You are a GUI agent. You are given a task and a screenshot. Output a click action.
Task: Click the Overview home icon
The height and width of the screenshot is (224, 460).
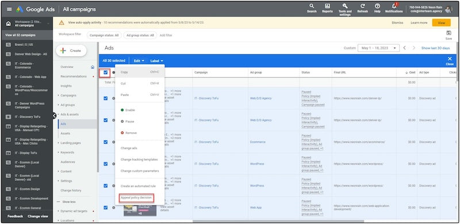point(93,67)
